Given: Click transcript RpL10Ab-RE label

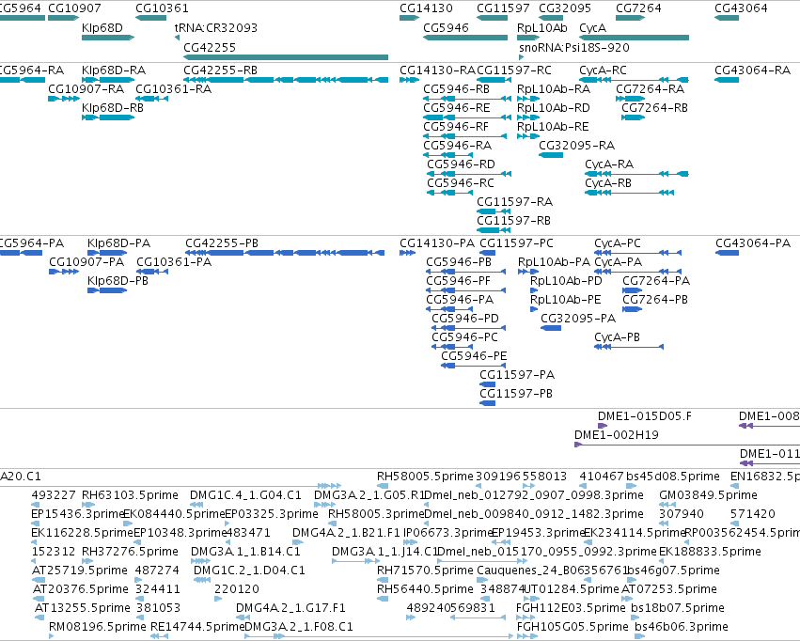Looking at the screenshot, I should pyautogui.click(x=553, y=127).
